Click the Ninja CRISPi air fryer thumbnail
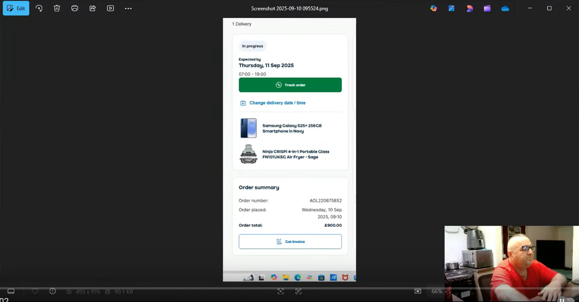The image size is (579, 302). click(248, 154)
